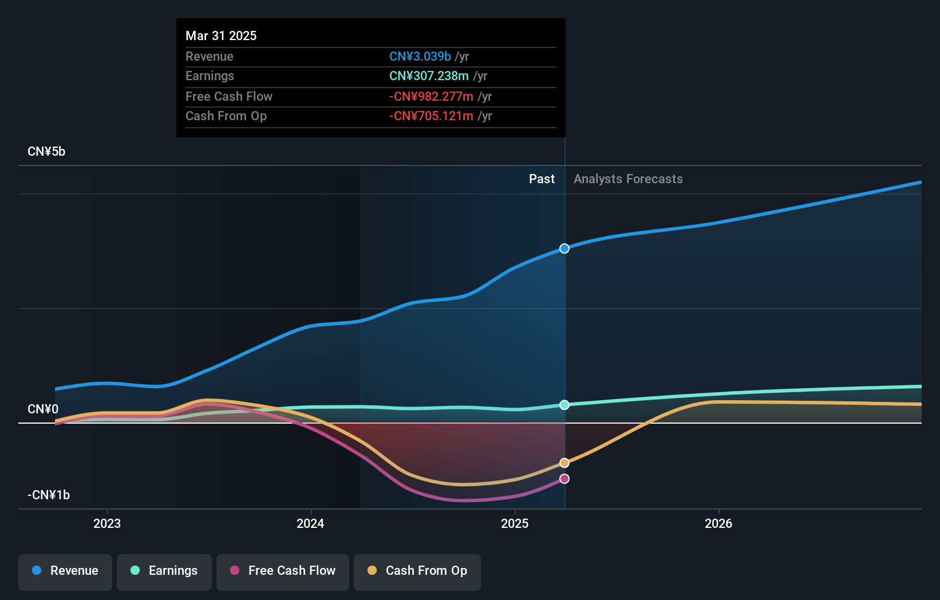Click the -CN¥705.121m cash from op value
The height and width of the screenshot is (600, 940).
431,116
